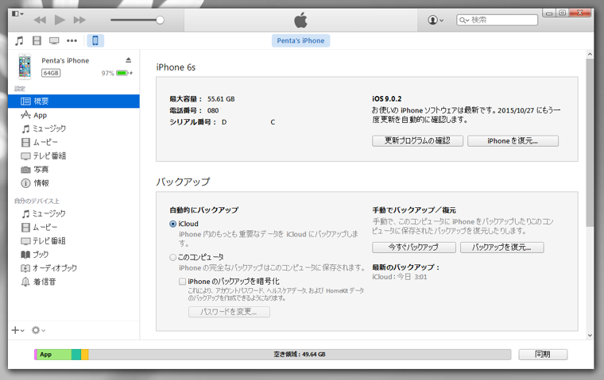Click the teal segment of storage bar

pyautogui.click(x=76, y=355)
